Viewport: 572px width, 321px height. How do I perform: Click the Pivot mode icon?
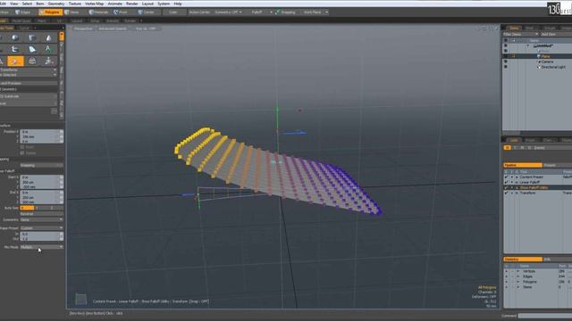click(115, 12)
